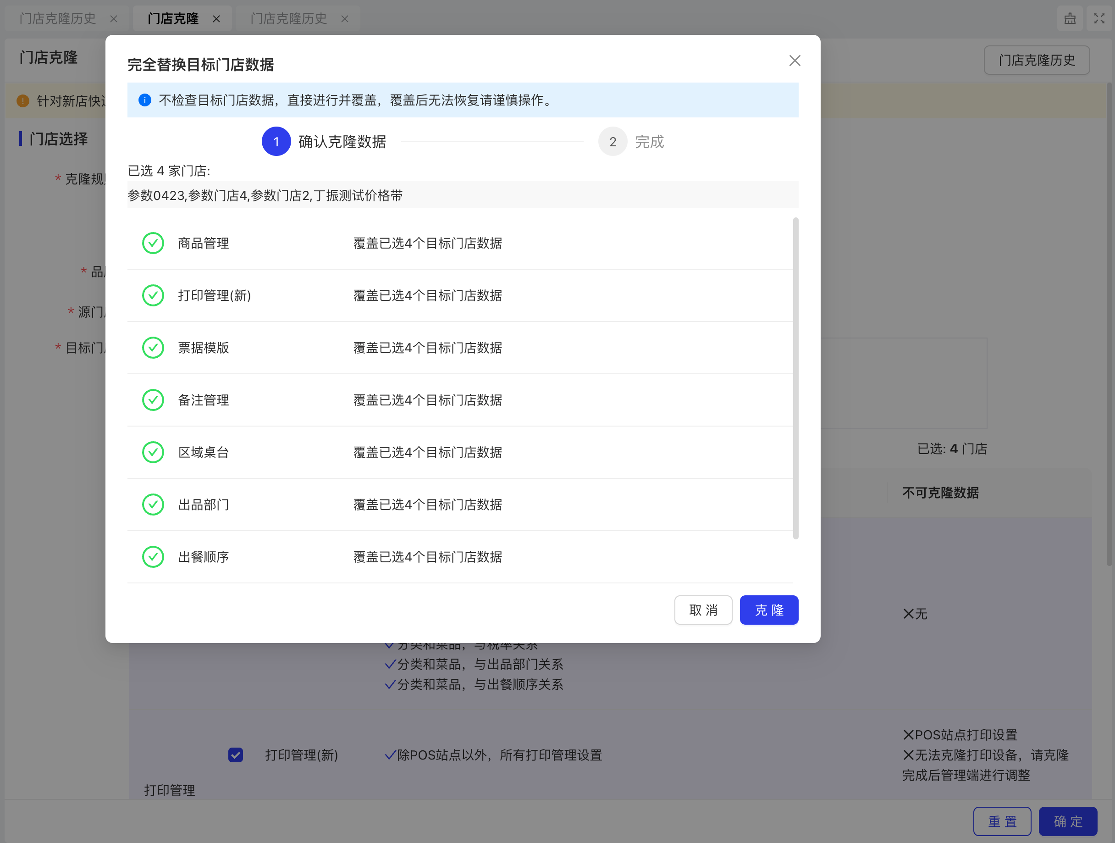Click the 不可克隆数据 column header
The width and height of the screenshot is (1115, 843).
(941, 493)
